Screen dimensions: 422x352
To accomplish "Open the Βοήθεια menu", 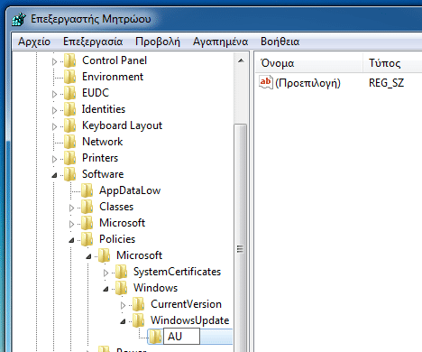I will pos(280,42).
